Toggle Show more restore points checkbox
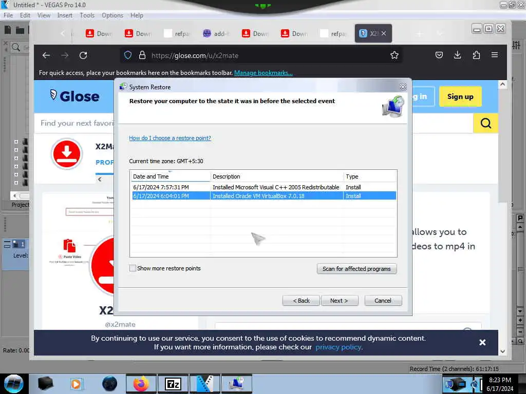The height and width of the screenshot is (394, 526). pos(133,268)
